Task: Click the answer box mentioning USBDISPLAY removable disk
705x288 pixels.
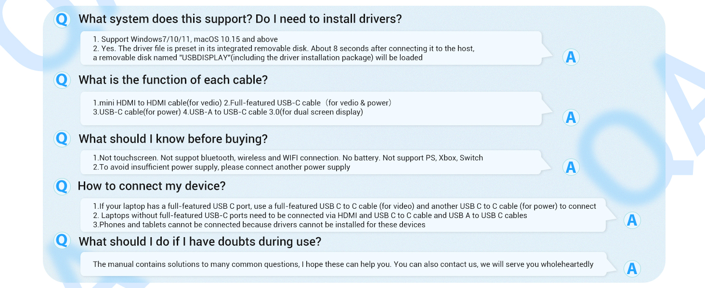Action: 311,48
